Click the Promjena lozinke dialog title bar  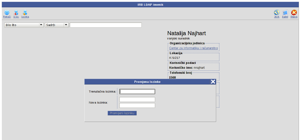tap(147, 82)
